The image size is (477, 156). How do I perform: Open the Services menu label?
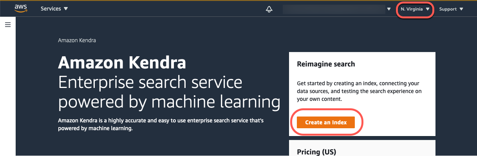(51, 9)
